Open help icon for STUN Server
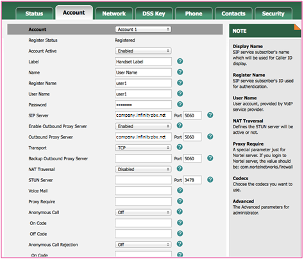Viewport: 304px width, 259px height. tap(210, 180)
